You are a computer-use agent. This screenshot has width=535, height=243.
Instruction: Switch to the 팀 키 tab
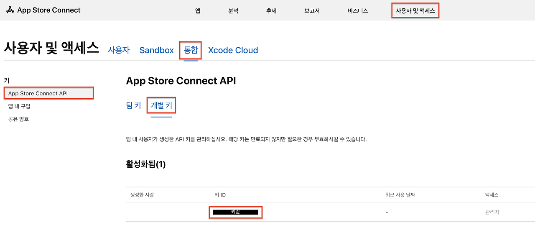click(x=133, y=105)
